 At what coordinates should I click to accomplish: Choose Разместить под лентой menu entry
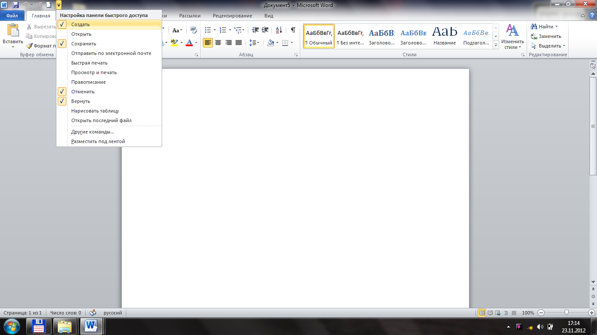[x=109, y=141]
